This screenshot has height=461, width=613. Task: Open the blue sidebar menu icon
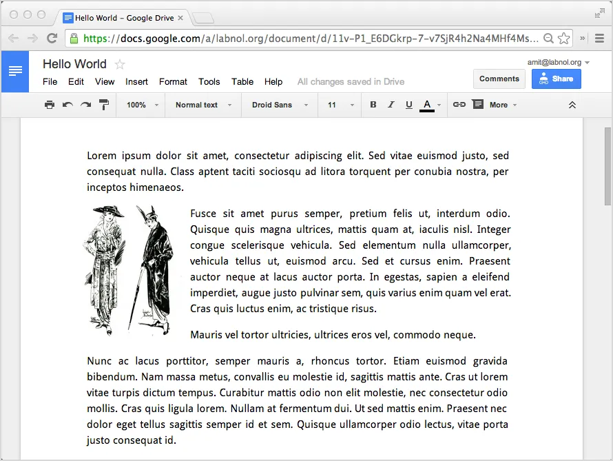coord(14,71)
